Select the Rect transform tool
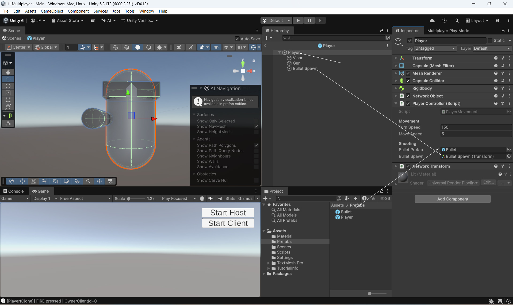Screen dimensions: 513x305 (x=8, y=100)
